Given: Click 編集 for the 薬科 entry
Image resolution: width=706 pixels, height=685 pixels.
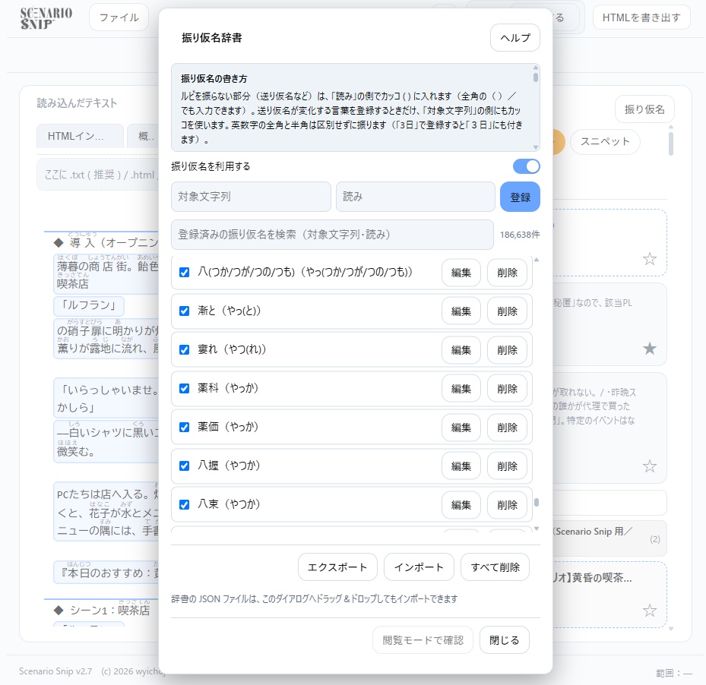Looking at the screenshot, I should (461, 389).
